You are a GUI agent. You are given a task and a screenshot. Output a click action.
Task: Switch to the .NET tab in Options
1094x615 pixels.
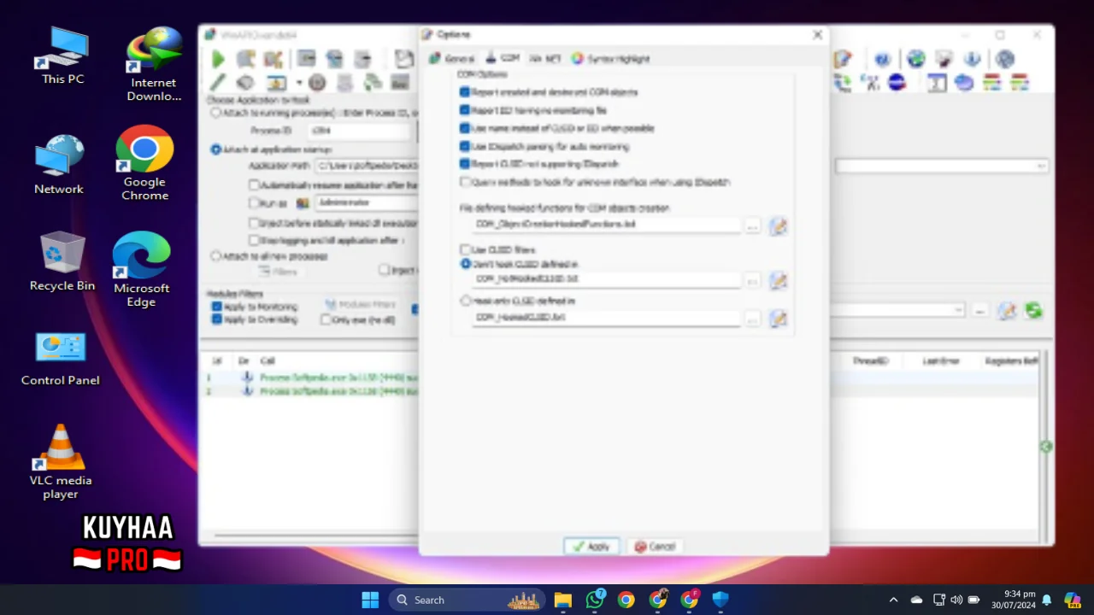(x=545, y=58)
